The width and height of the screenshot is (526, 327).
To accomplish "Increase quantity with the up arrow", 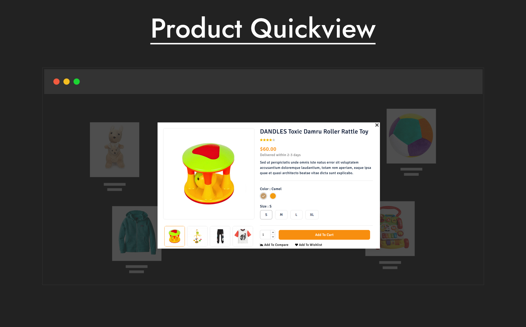I will point(273,232).
